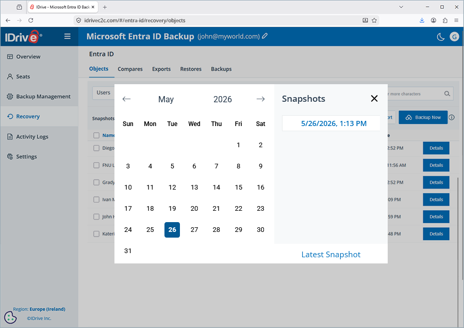Open Details for the Diego row
The image size is (464, 328).
point(436,148)
